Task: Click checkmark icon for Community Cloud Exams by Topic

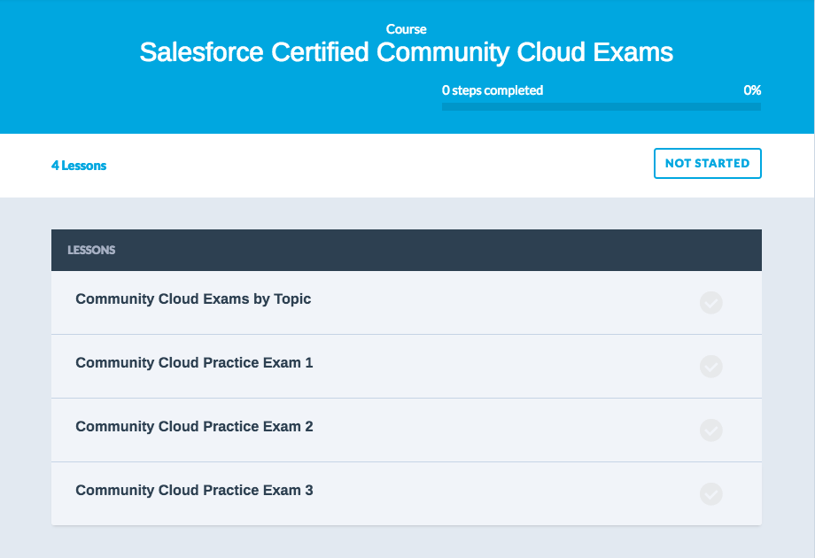Action: 710,303
